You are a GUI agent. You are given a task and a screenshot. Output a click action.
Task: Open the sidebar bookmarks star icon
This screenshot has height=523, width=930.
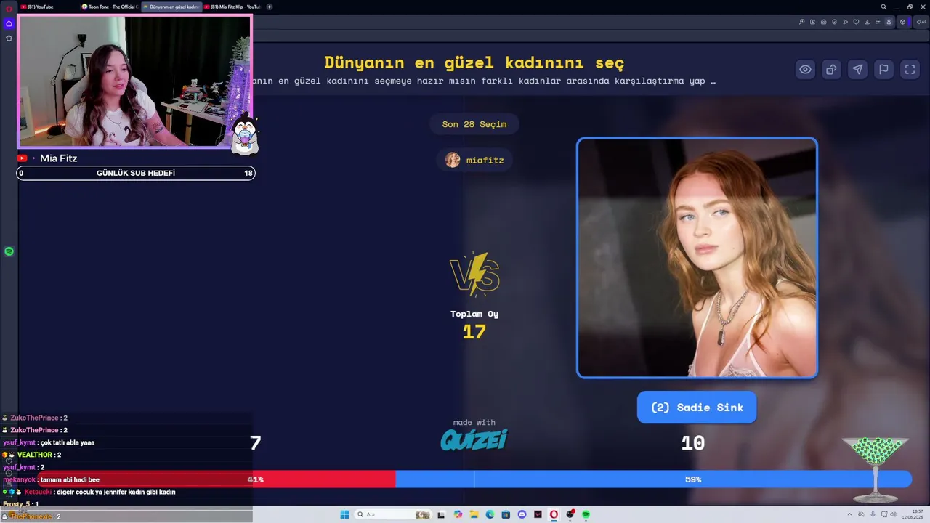pyautogui.click(x=9, y=38)
